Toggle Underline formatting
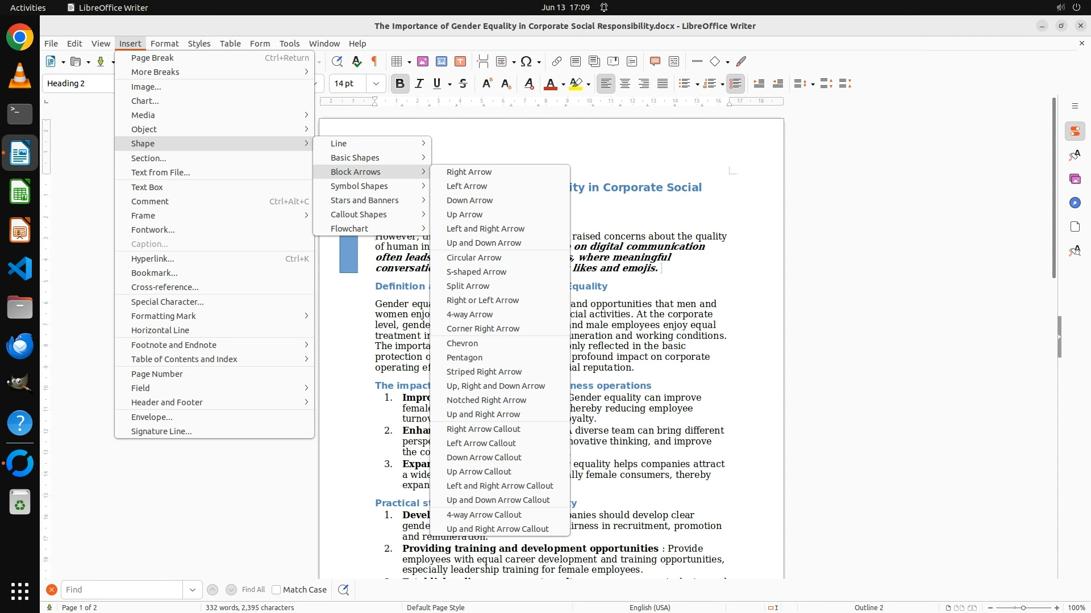The image size is (1091, 613). (436, 83)
